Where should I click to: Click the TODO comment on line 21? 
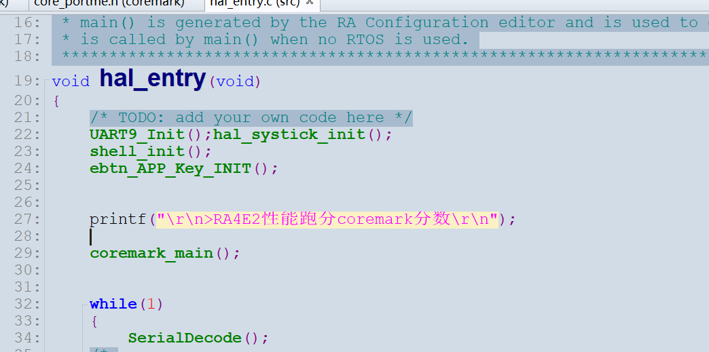point(251,118)
